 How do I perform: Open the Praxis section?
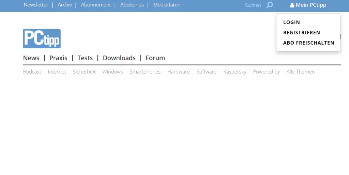58,58
